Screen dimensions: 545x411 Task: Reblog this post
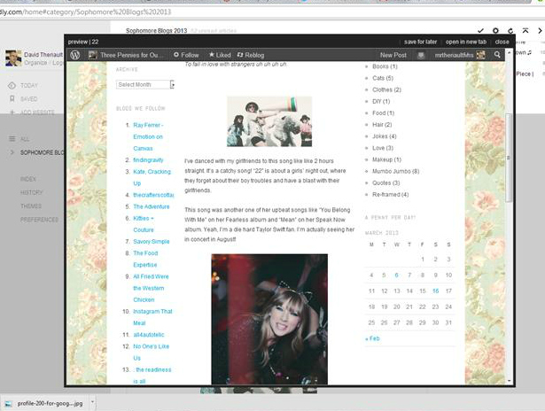pos(252,55)
